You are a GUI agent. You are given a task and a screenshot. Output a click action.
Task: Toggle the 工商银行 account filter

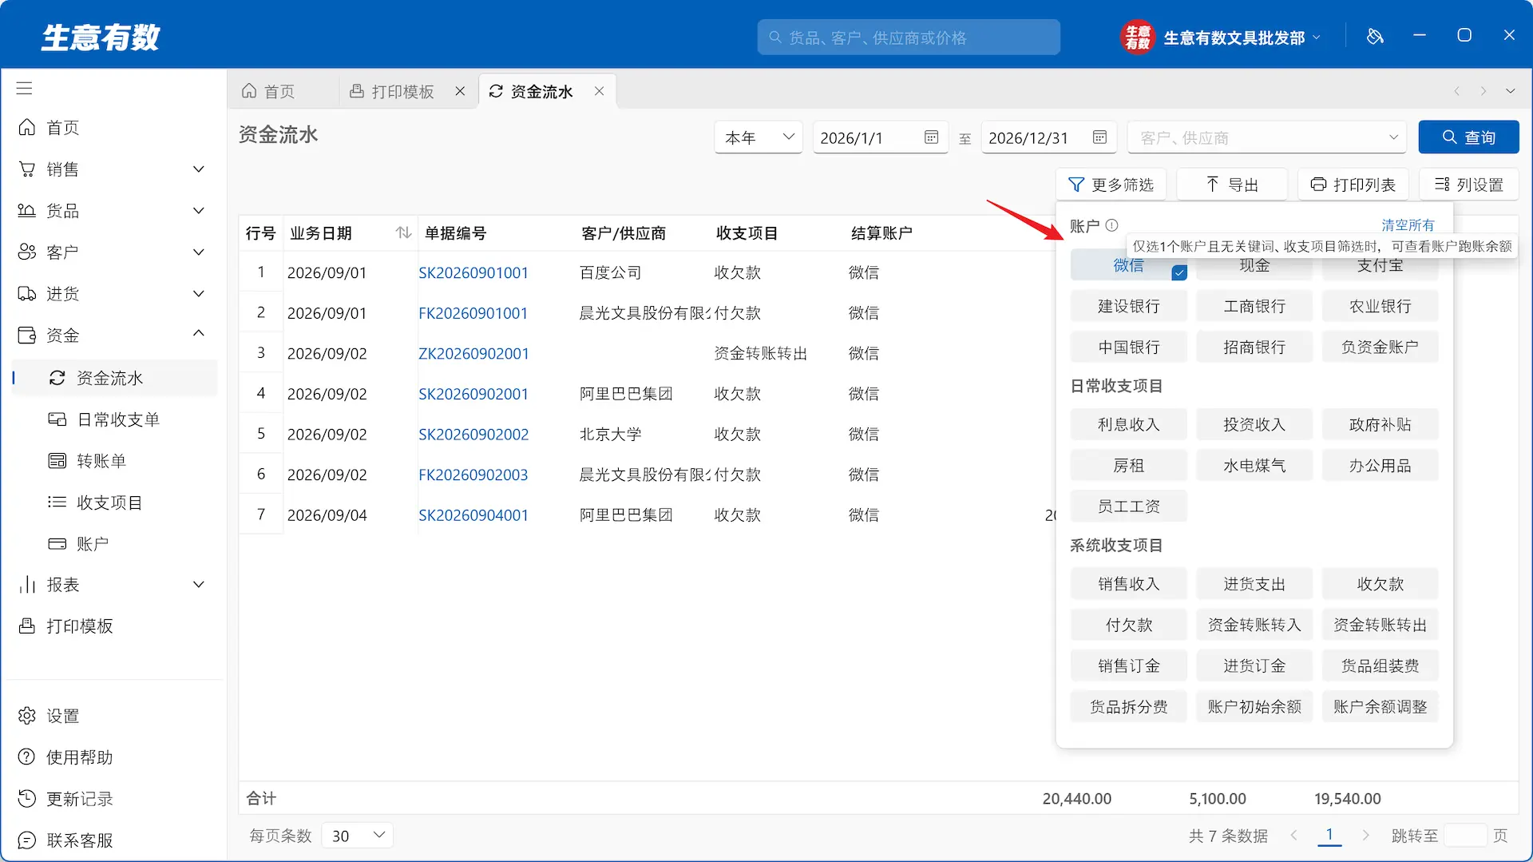[1254, 306]
